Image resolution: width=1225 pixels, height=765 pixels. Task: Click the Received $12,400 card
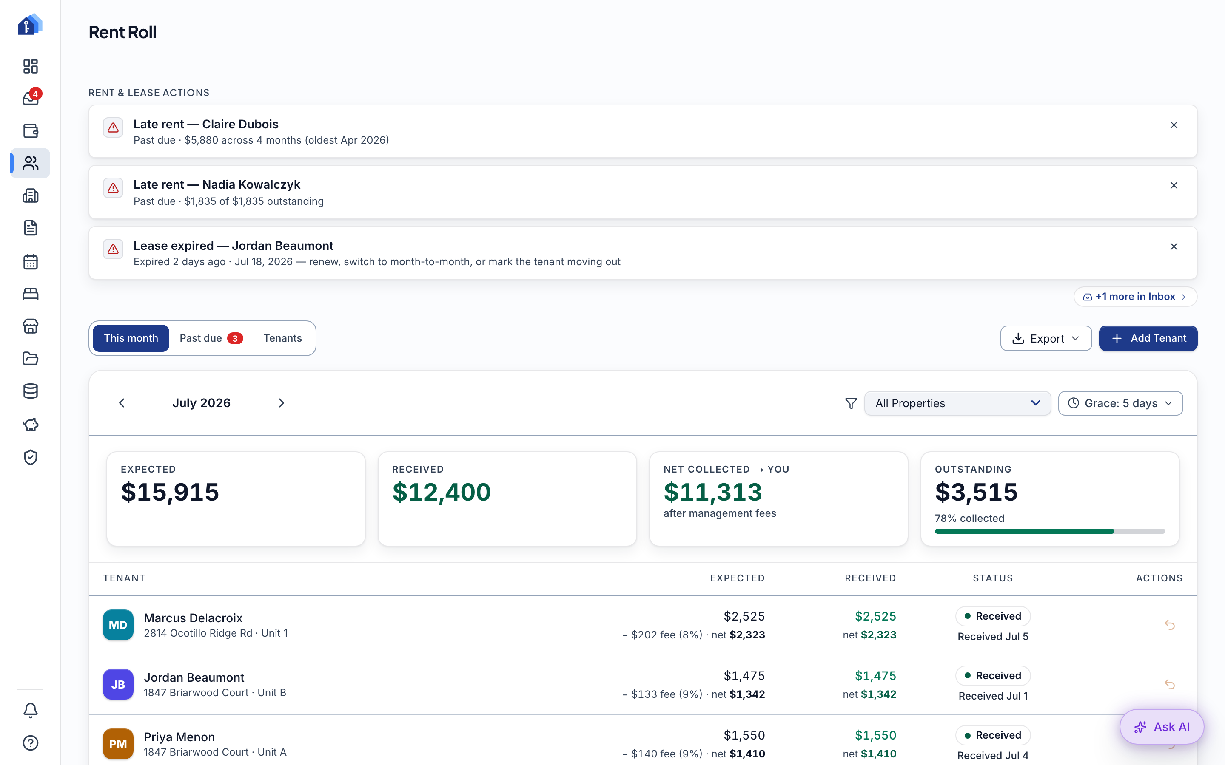coord(507,499)
